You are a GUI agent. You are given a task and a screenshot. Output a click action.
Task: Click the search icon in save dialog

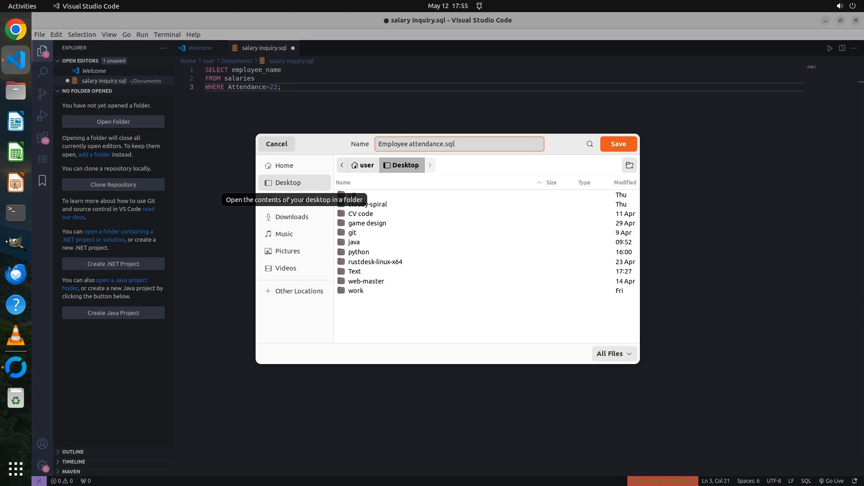click(589, 144)
